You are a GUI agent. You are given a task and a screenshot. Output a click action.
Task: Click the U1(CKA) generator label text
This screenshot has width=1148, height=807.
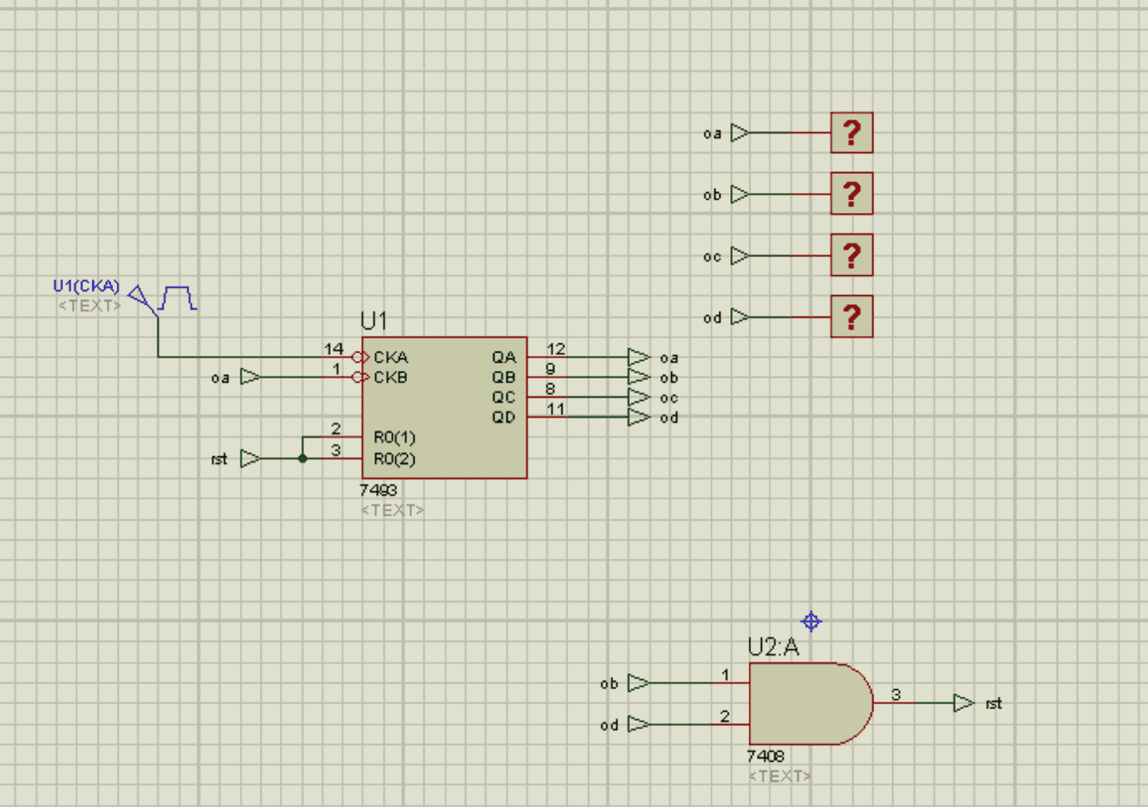pyautogui.click(x=86, y=286)
